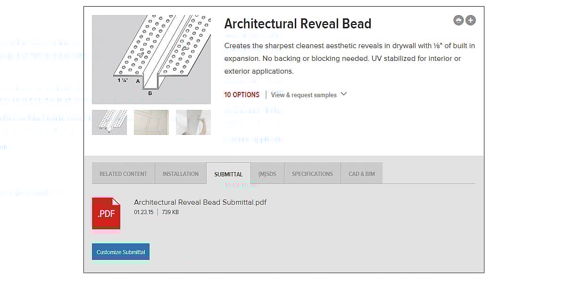The image size is (566, 283).
Task: Switch to the (M)SDS tab
Action: (267, 174)
